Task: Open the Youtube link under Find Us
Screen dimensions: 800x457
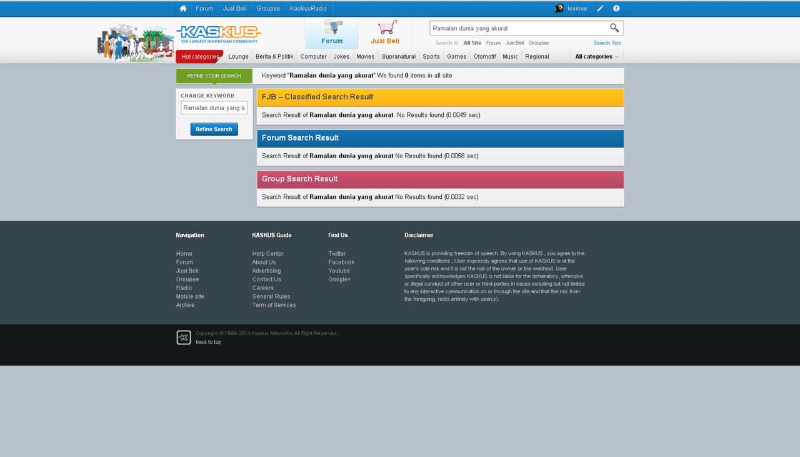Action: (339, 271)
